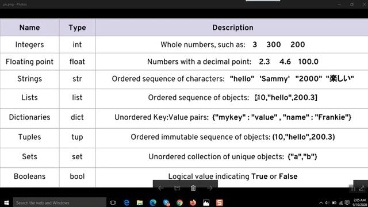Open Firefox from the taskbar
Image resolution: width=368 pixels, height=207 pixels.
[x=193, y=202]
